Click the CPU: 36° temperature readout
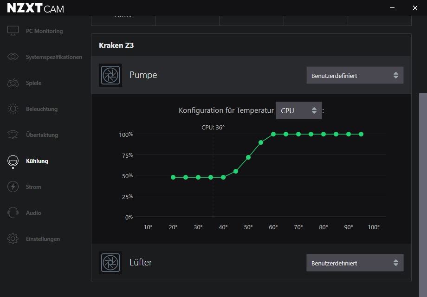This screenshot has width=427, height=297. (x=213, y=127)
